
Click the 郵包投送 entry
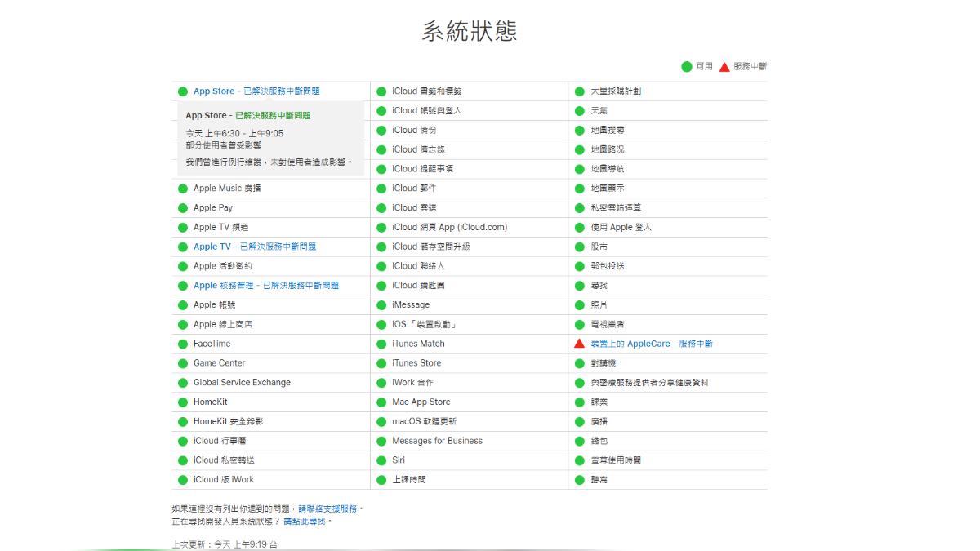pos(608,266)
